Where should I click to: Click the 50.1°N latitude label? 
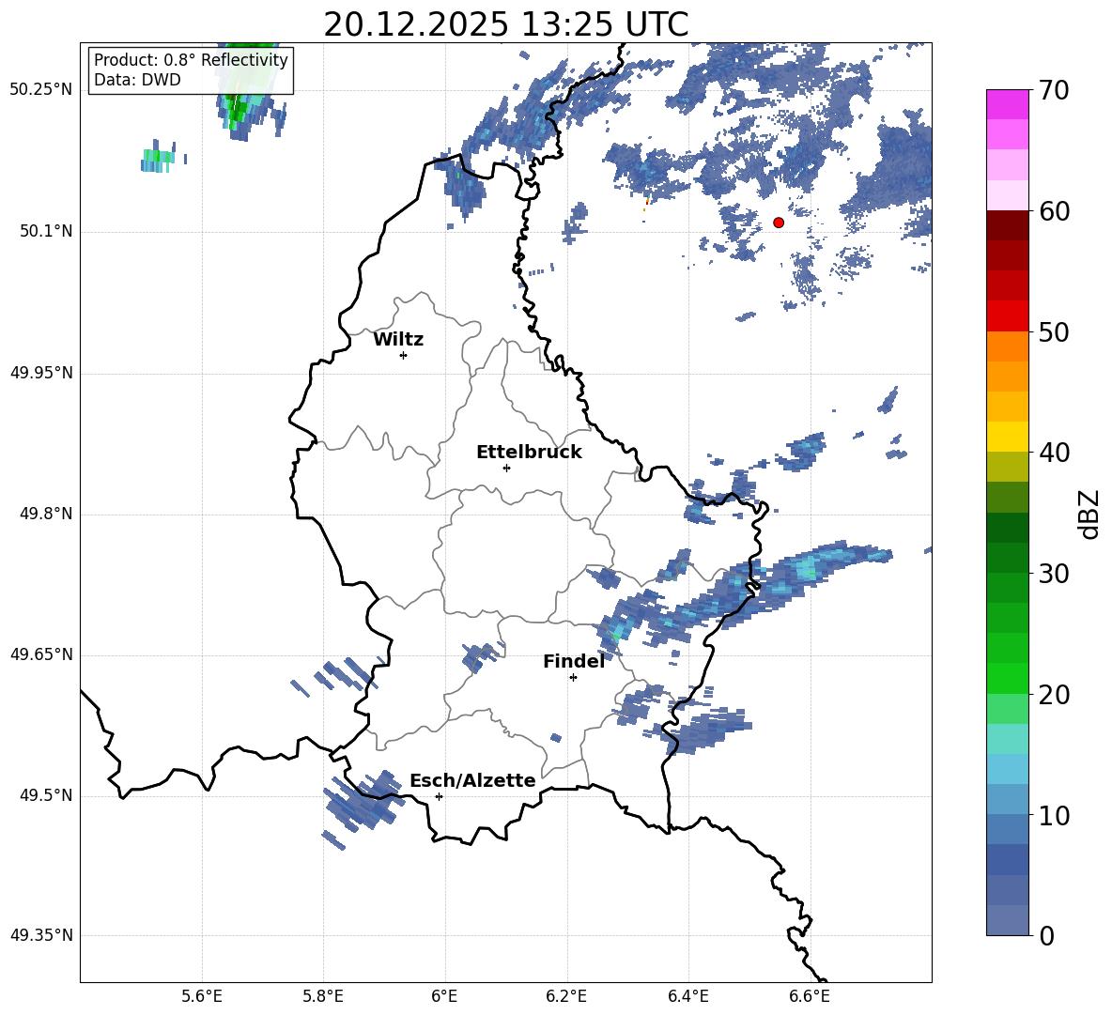tap(46, 232)
